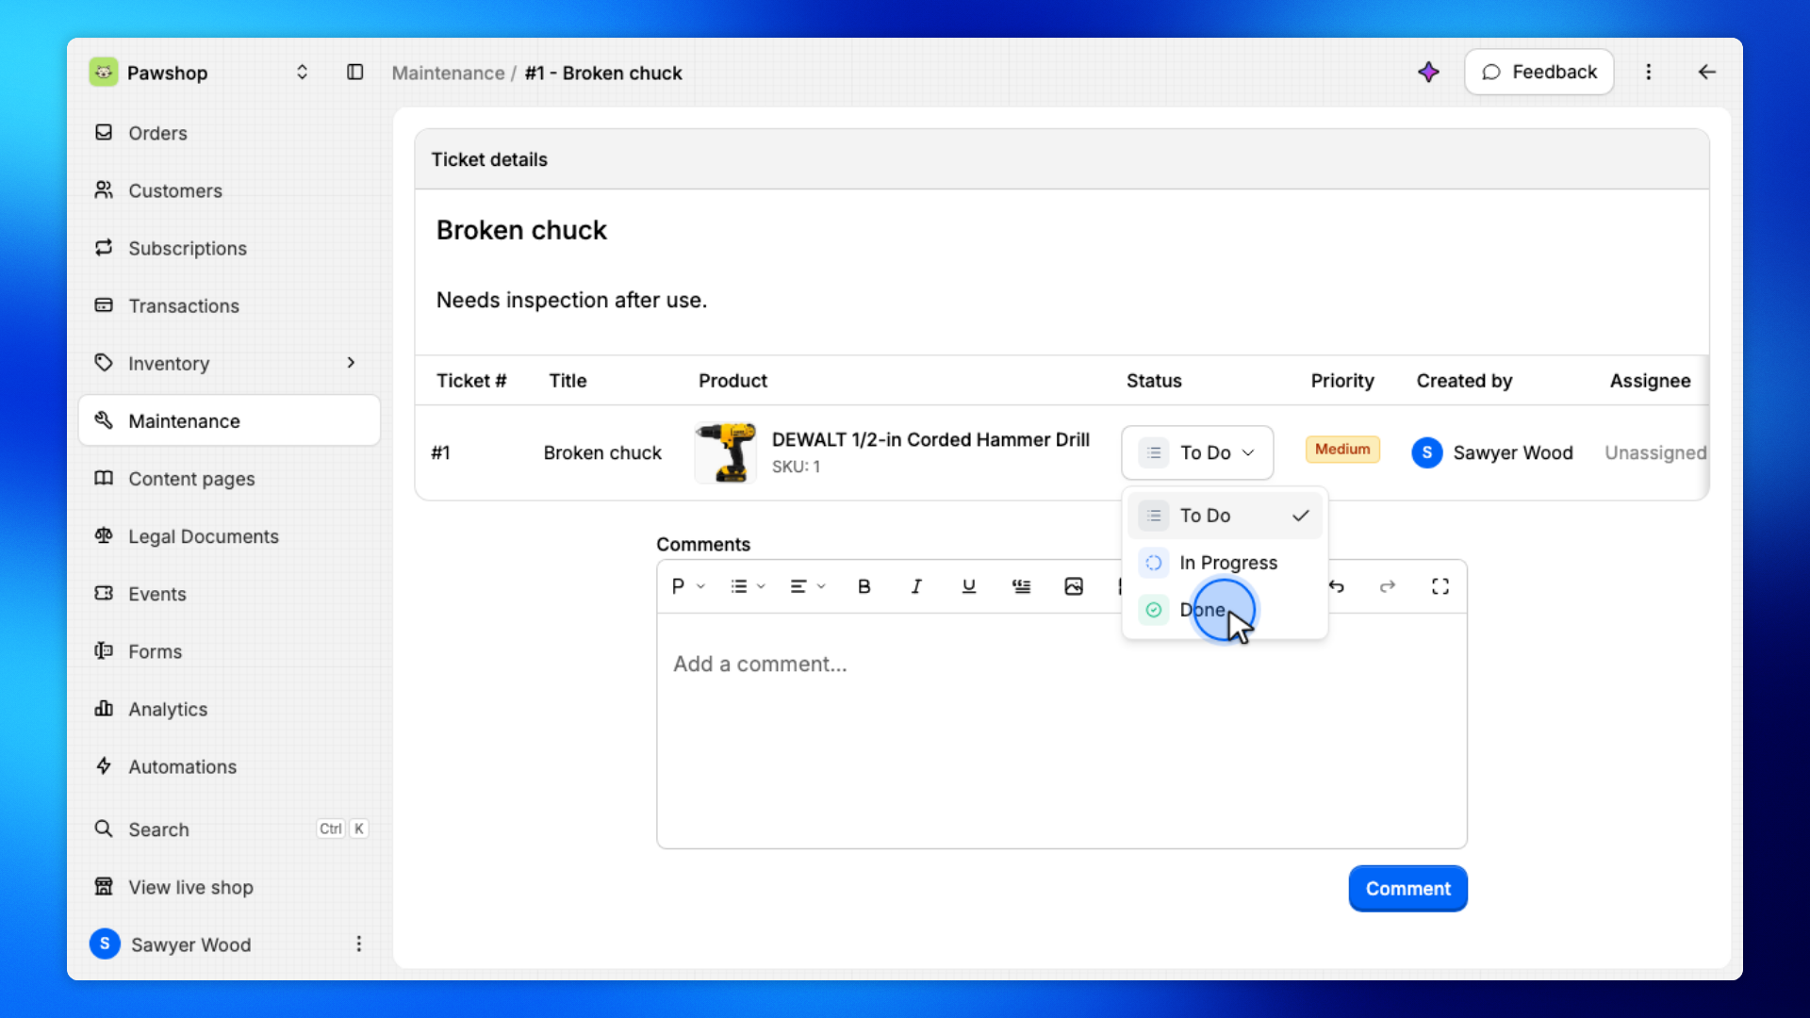Toggle bold formatting in the comment editor
This screenshot has width=1810, height=1018.
[x=864, y=586]
